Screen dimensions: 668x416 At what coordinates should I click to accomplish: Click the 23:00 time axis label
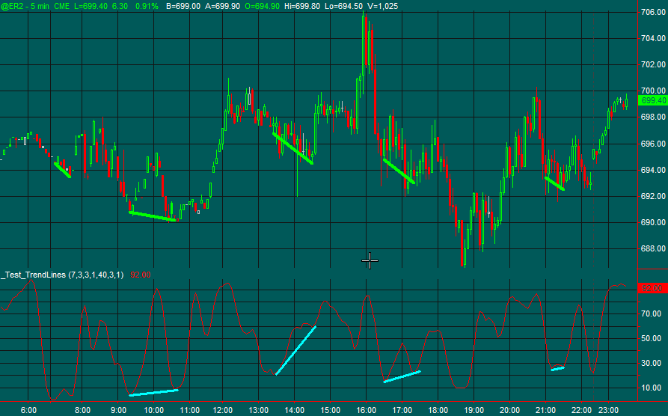click(x=608, y=410)
